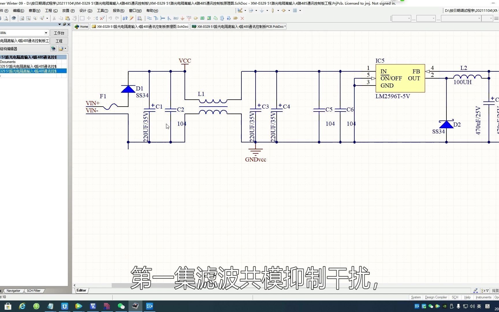Open the Instruments panel button
Screen dimensions: 499x312
pyautogui.click(x=483, y=297)
